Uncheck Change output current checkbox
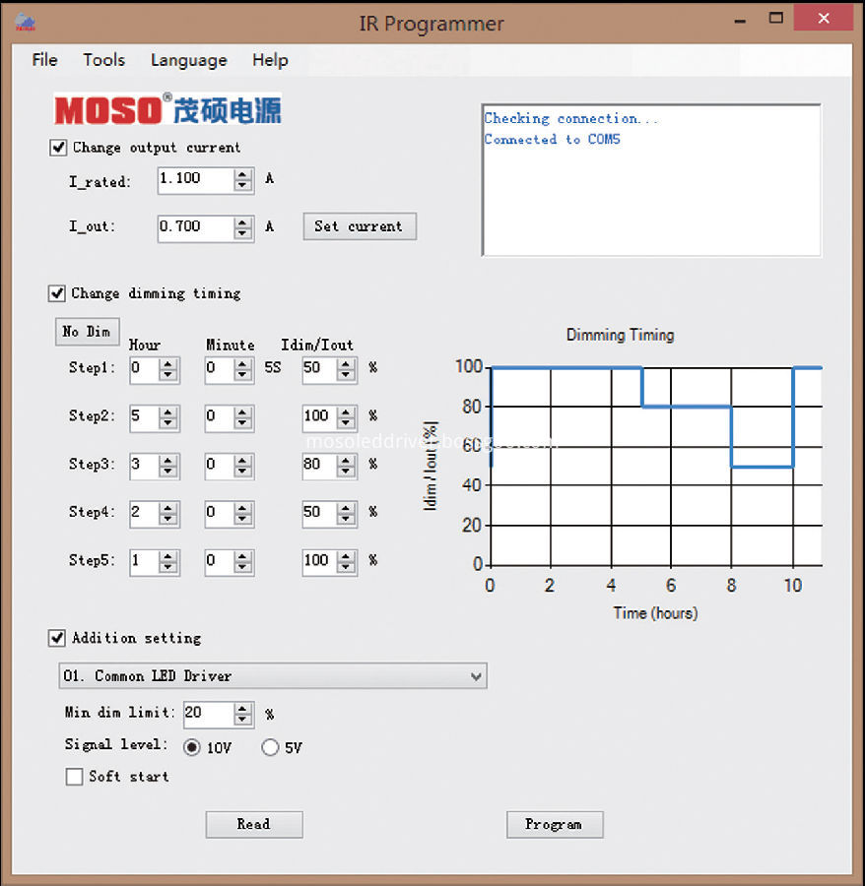 click(x=58, y=148)
